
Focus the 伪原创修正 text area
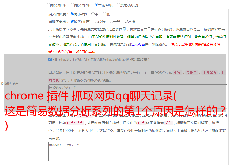(138, 152)
